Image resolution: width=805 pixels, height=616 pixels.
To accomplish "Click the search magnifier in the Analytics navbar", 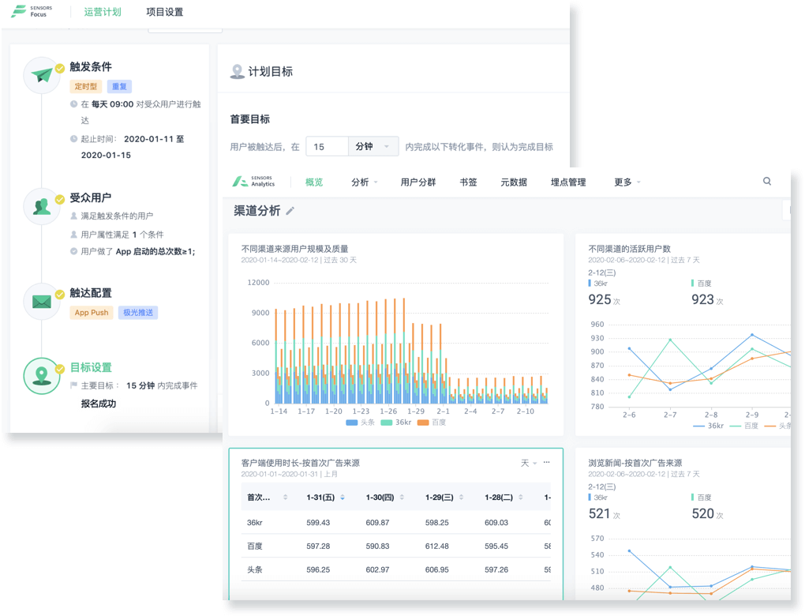I will [x=767, y=182].
